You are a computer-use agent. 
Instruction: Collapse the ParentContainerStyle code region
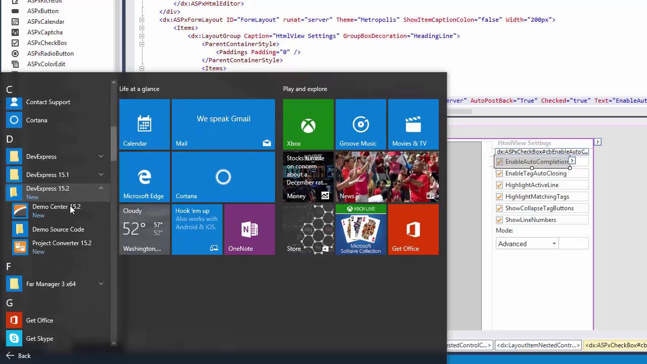click(142, 44)
